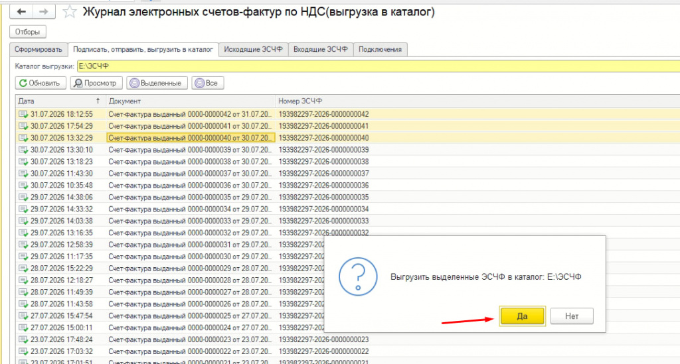Click the document icon of row 30.07.2026 13:32:29

[23, 138]
